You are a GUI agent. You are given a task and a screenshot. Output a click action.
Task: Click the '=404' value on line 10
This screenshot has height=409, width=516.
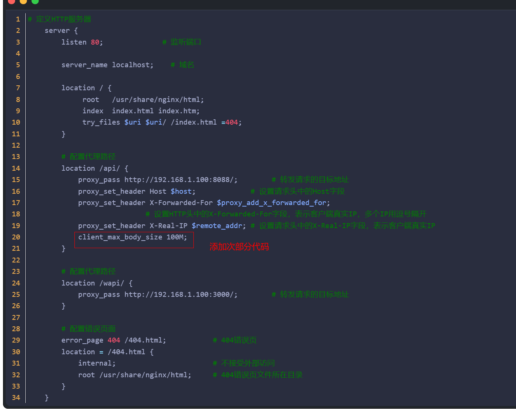click(x=230, y=122)
